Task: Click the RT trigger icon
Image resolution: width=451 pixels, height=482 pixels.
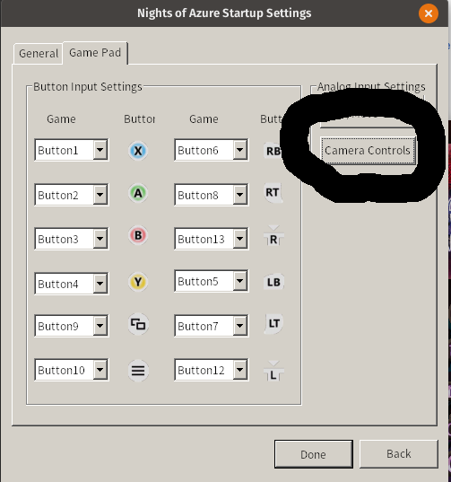Action: click(273, 192)
